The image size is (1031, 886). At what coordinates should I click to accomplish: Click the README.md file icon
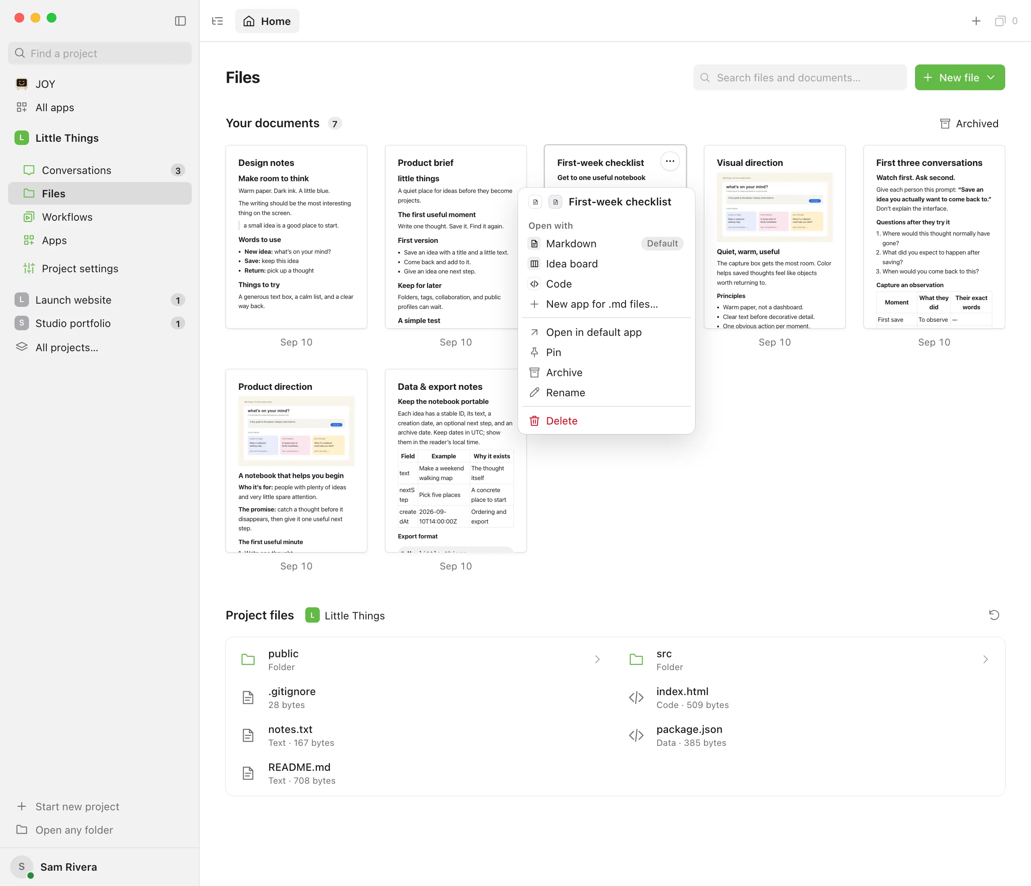[248, 773]
